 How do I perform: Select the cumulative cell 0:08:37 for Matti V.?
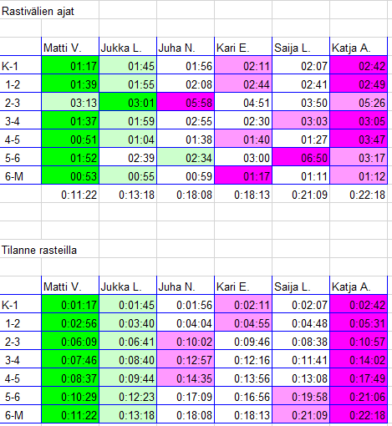70,378
